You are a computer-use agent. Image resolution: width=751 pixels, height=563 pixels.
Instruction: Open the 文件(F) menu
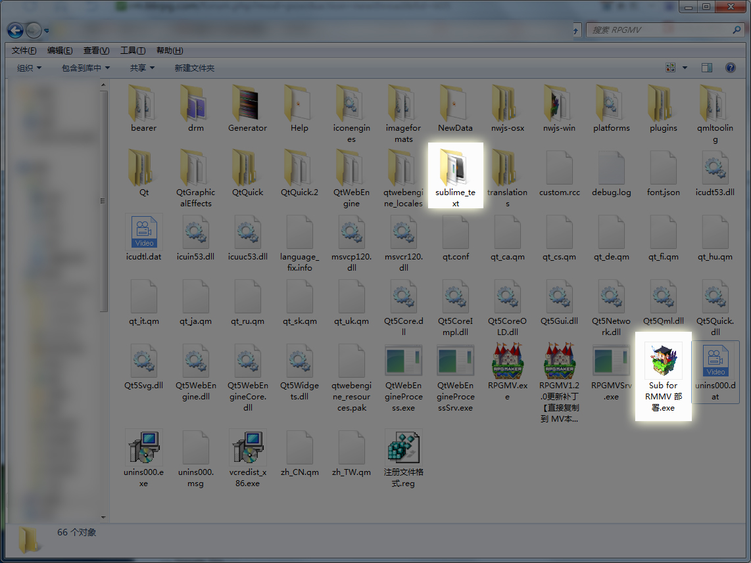pyautogui.click(x=24, y=51)
